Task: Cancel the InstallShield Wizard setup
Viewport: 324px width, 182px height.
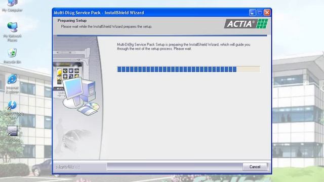Action: pos(255,167)
